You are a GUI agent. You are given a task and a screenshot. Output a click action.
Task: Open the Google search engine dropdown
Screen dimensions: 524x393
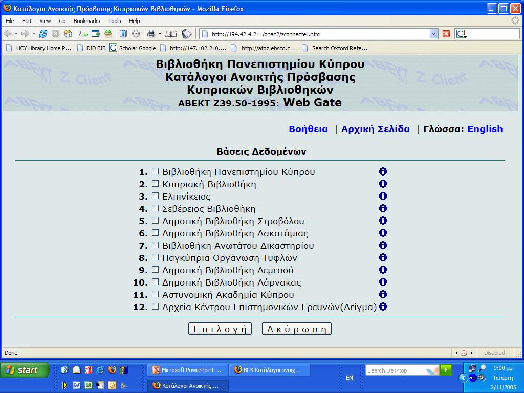pos(462,34)
